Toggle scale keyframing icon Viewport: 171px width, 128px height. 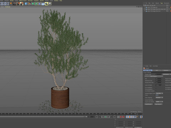click(130, 117)
